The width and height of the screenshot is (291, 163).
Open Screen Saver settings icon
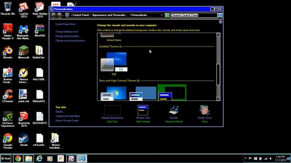tap(205, 110)
